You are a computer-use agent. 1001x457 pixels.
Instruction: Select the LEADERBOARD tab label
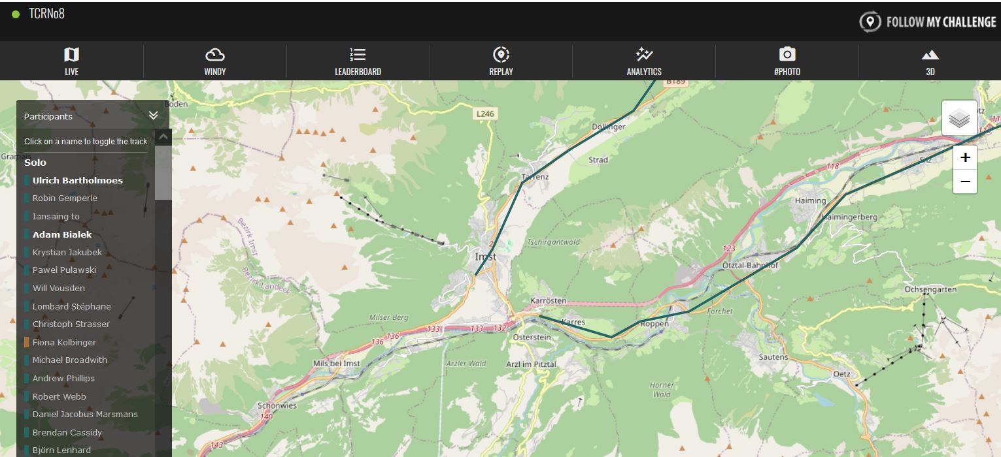coord(358,71)
